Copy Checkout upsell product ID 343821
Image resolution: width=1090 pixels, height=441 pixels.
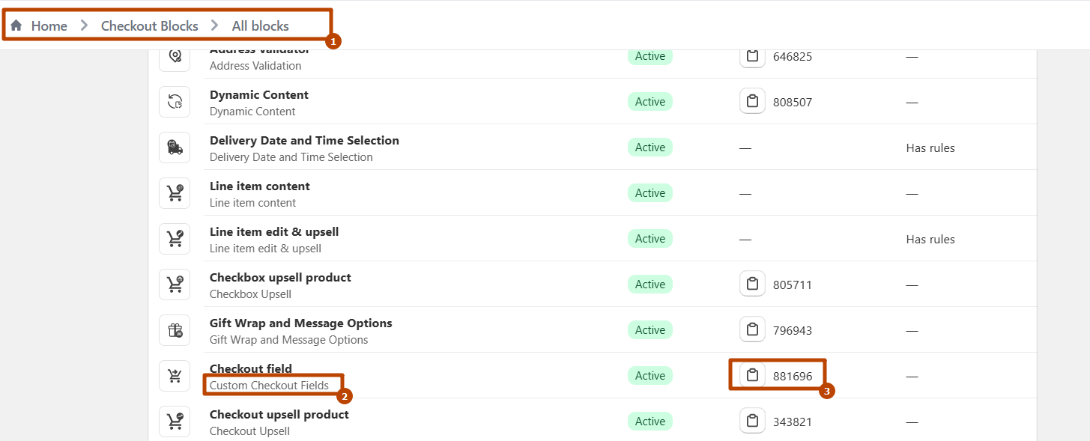(752, 422)
